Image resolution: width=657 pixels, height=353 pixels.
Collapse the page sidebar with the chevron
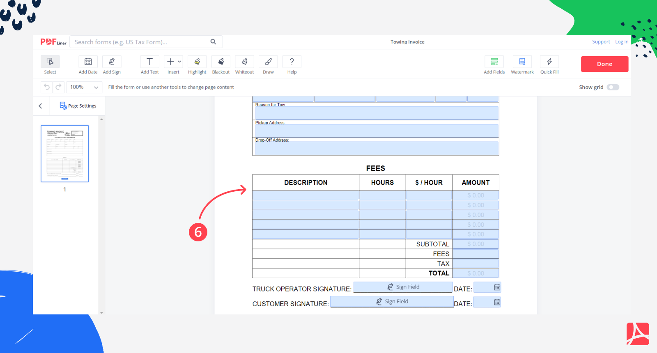pyautogui.click(x=40, y=106)
